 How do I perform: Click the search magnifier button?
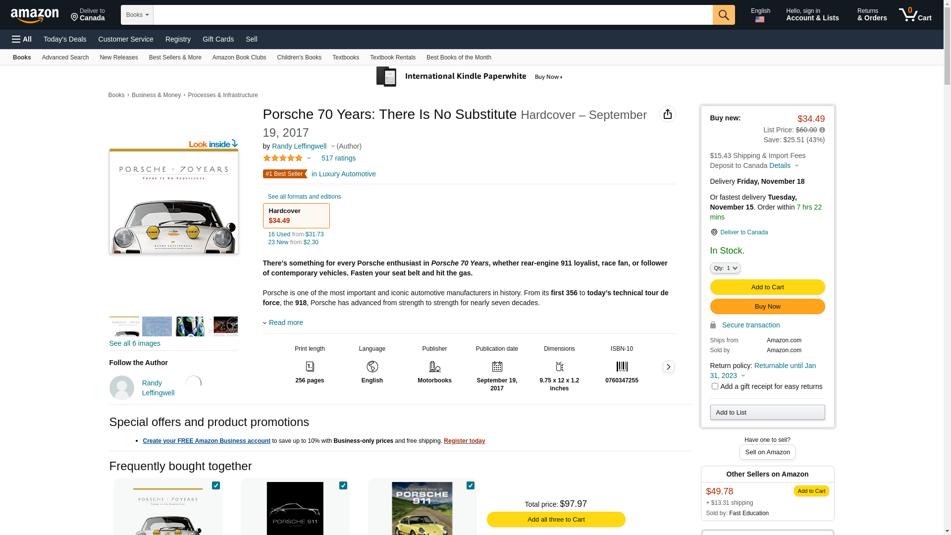(724, 15)
